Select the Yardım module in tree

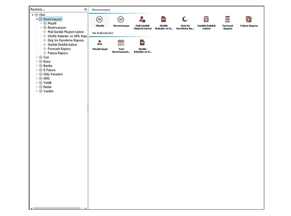click(46, 92)
